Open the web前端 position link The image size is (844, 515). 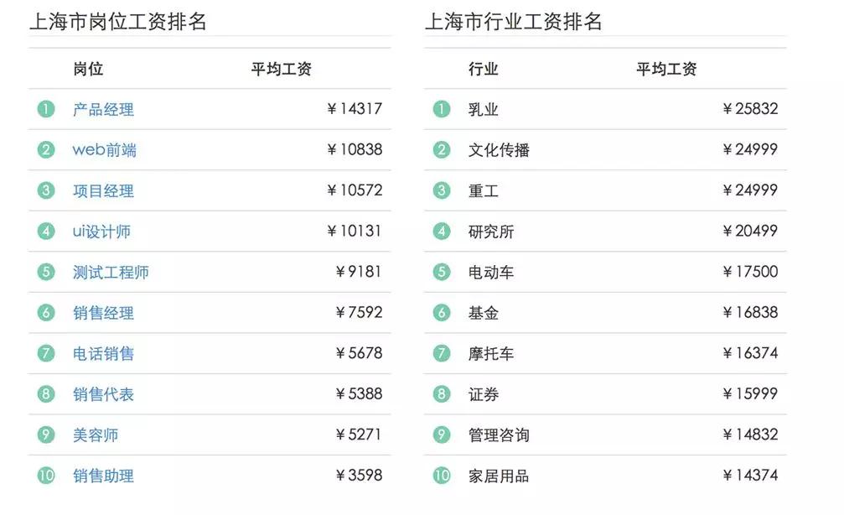(104, 150)
